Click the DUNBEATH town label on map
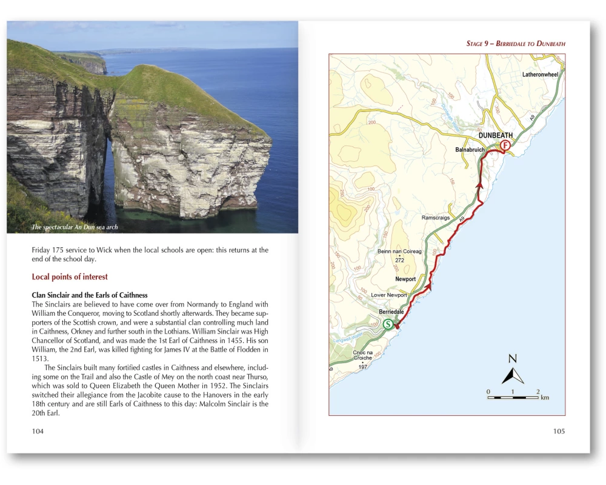Image resolution: width=606 pixels, height=485 pixels. (x=495, y=135)
